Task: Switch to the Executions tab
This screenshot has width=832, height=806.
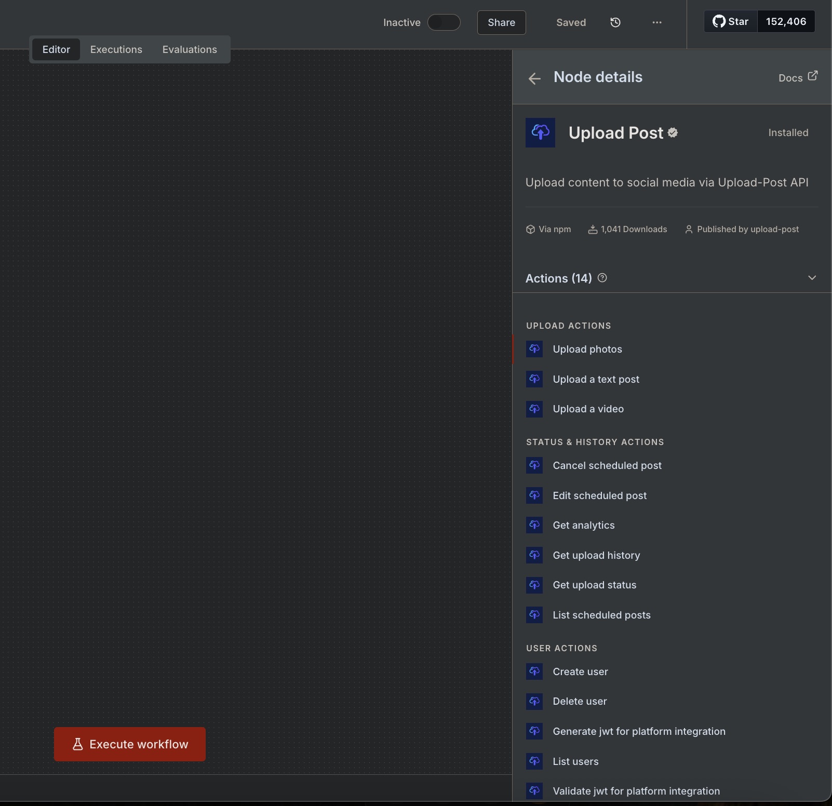Action: [x=116, y=49]
